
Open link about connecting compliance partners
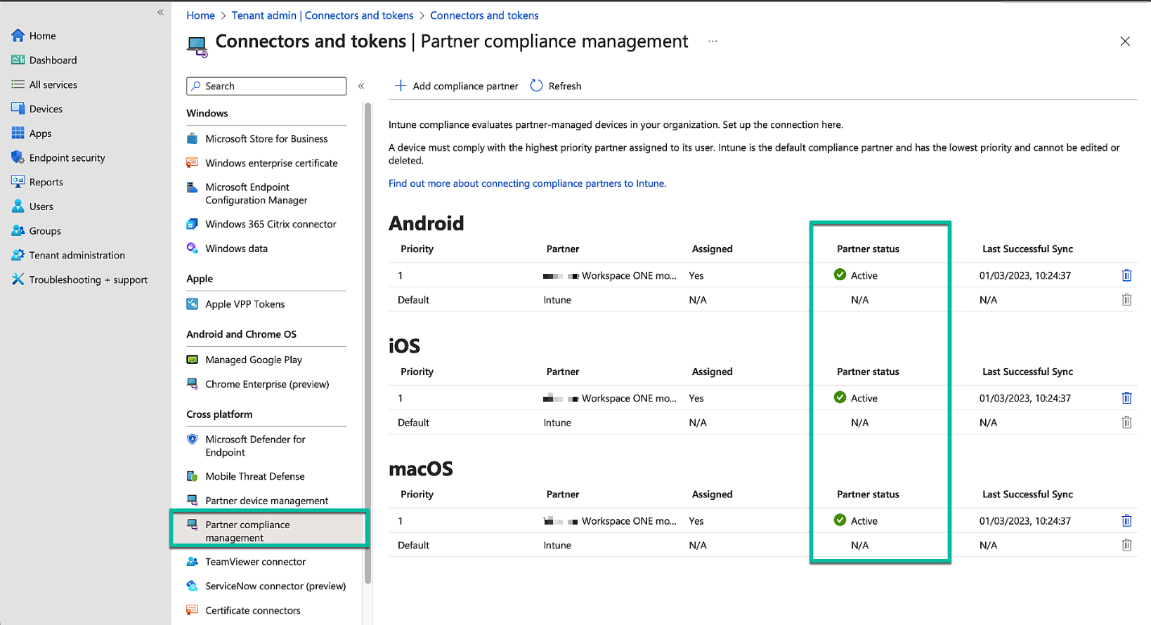[x=527, y=183]
